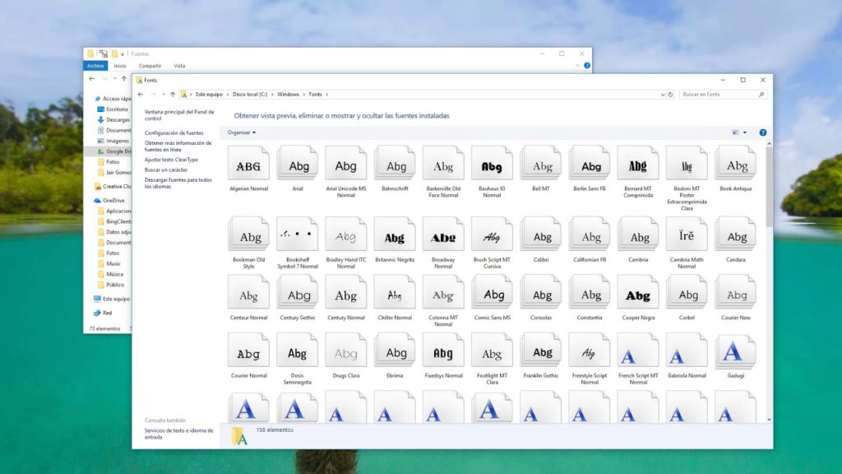Select the Franklin Gothic font icon

(x=540, y=351)
